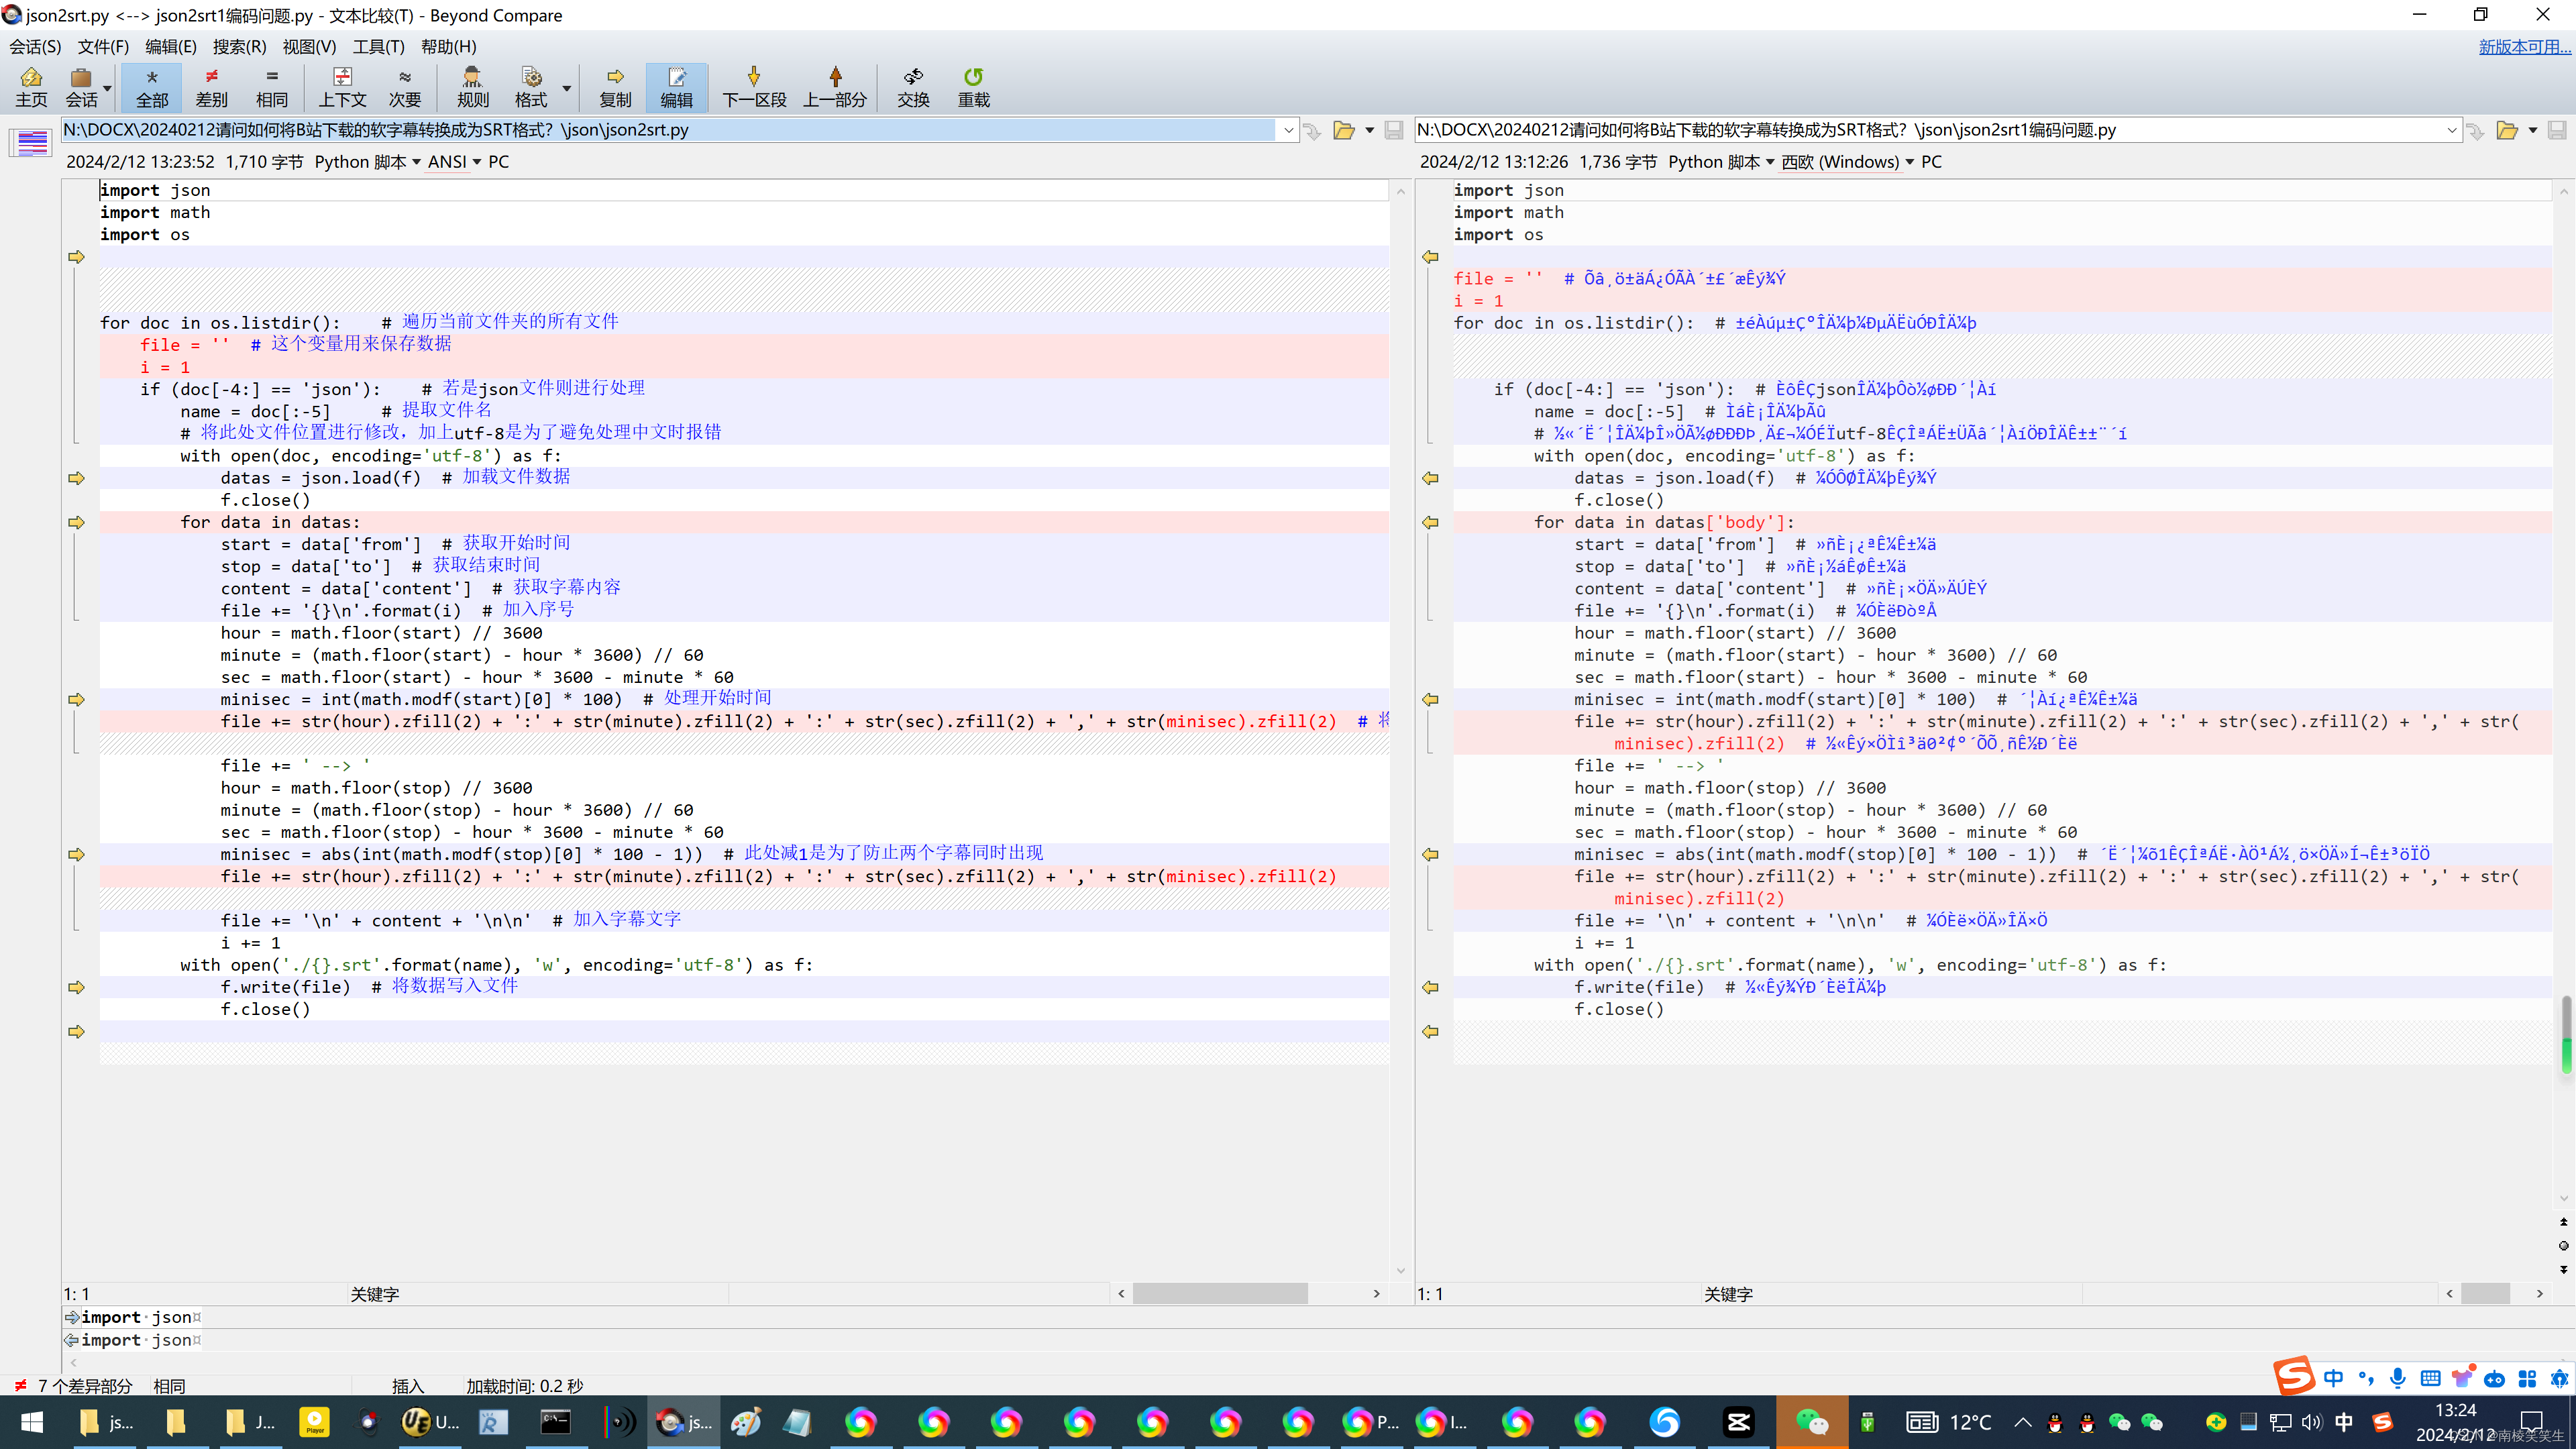Image resolution: width=2576 pixels, height=1449 pixels.
Task: Click the 复制 copy toolbar icon
Action: pyautogui.click(x=615, y=87)
